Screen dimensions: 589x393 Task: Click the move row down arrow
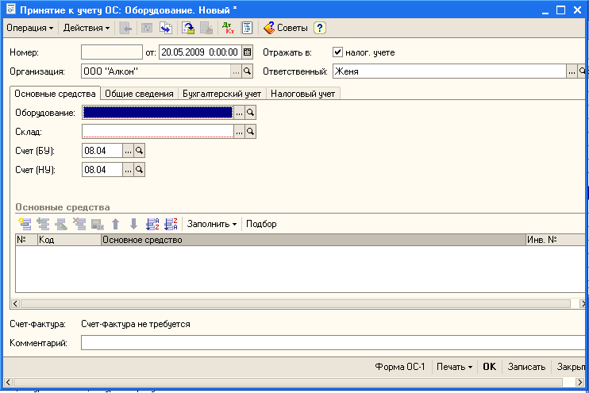133,224
